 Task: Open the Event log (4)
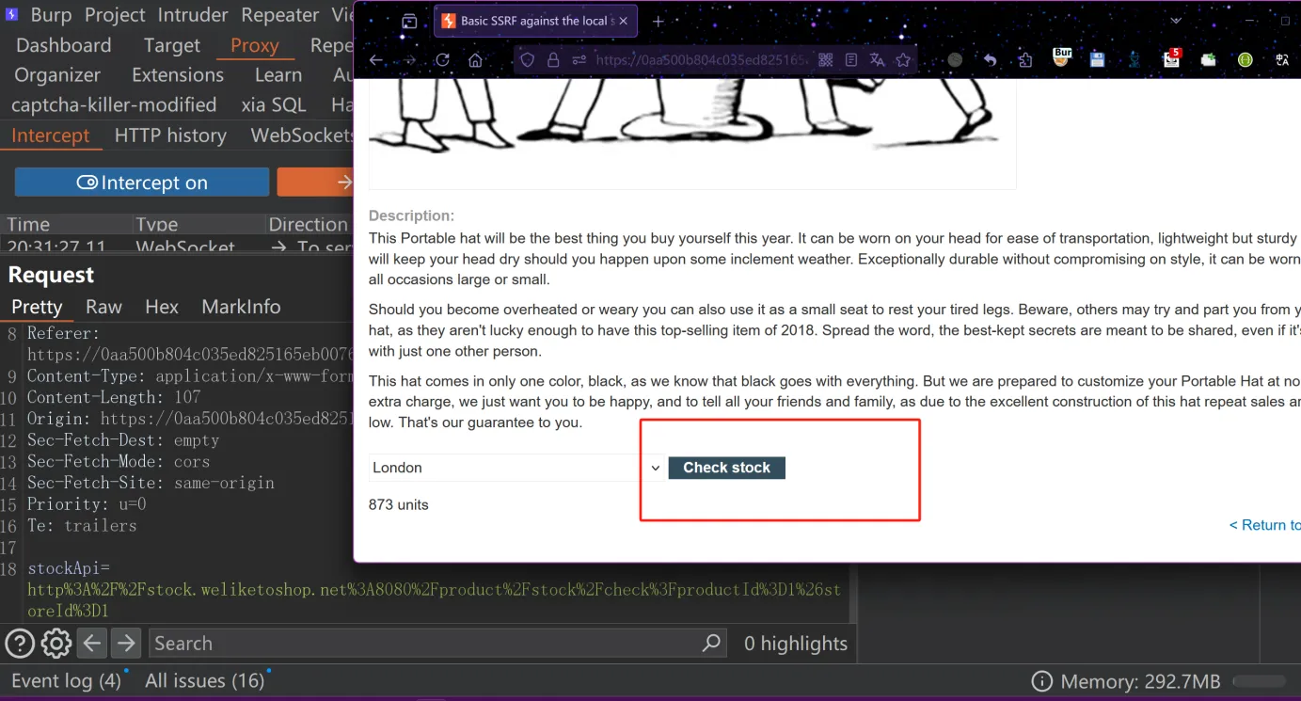[x=66, y=680]
